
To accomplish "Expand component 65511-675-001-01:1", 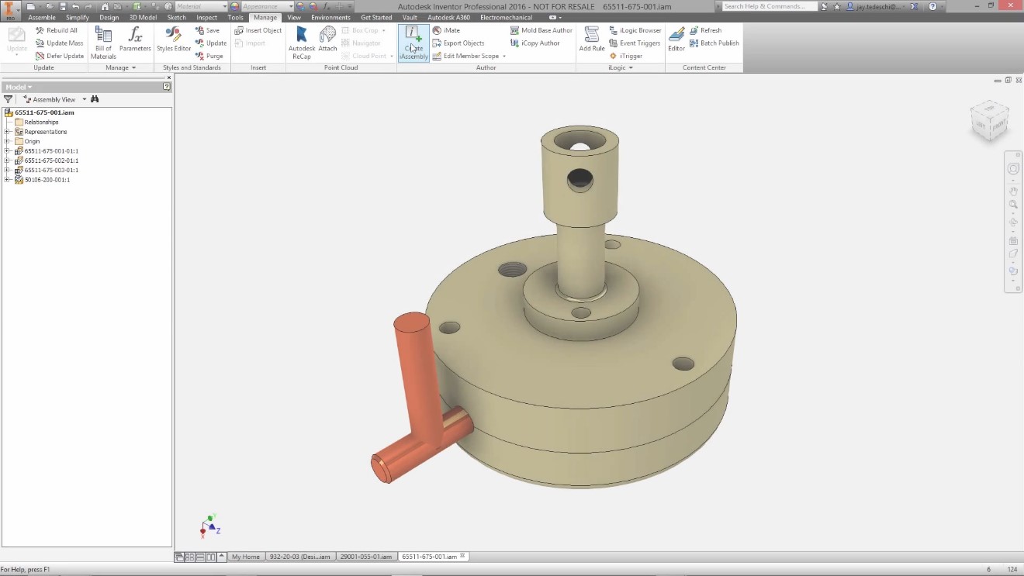I will coord(7,151).
